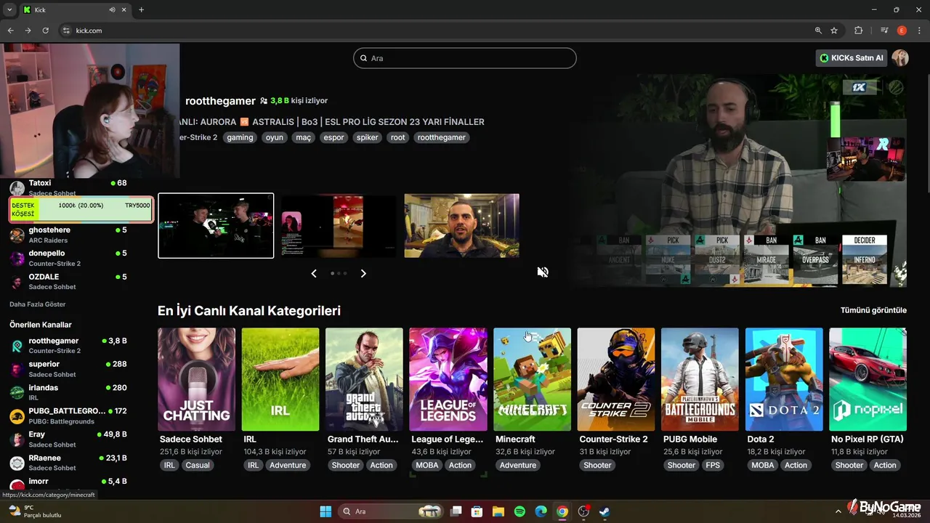This screenshot has height=523, width=930.
Task: Click the Windows taskbar search box
Action: pyautogui.click(x=392, y=511)
